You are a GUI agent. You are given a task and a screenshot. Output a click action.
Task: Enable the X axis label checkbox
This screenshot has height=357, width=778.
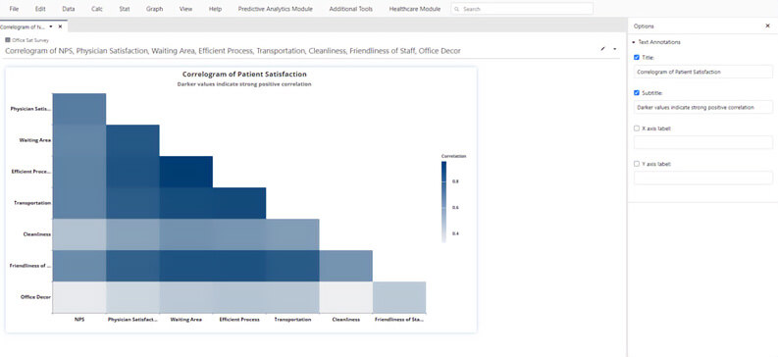point(637,127)
